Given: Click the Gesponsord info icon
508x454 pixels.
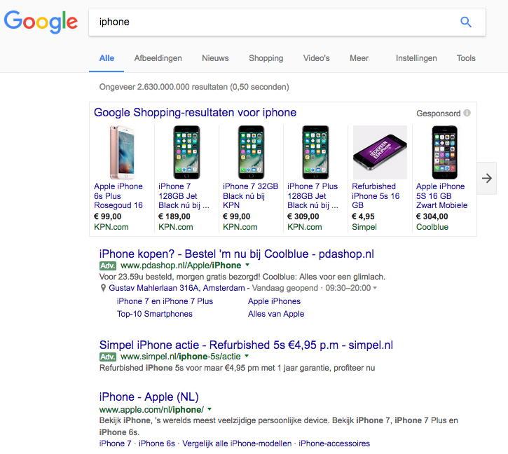Looking at the screenshot, I should (x=467, y=113).
